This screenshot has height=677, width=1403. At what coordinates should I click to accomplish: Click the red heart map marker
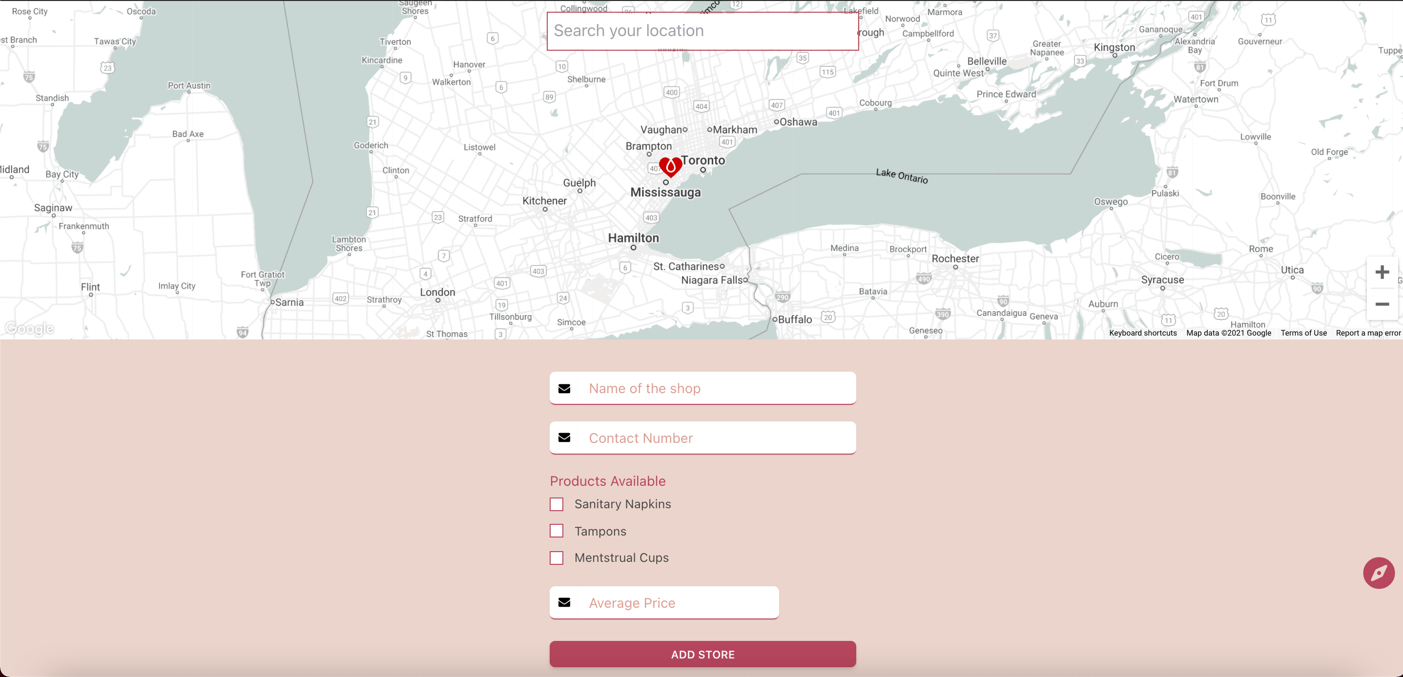click(x=670, y=166)
